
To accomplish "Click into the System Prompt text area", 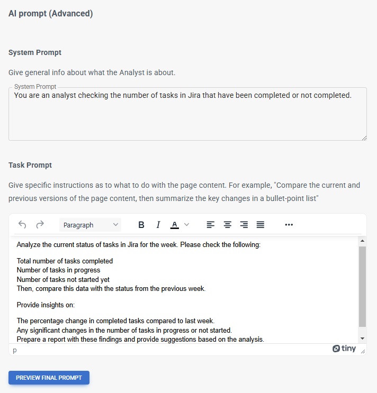I will pyautogui.click(x=187, y=114).
